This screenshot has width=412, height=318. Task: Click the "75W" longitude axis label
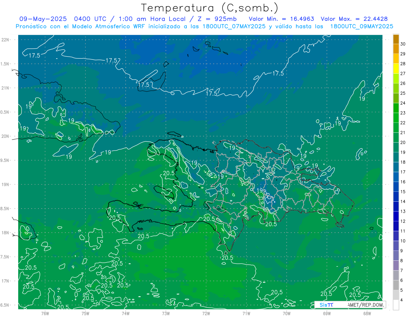click(85, 314)
